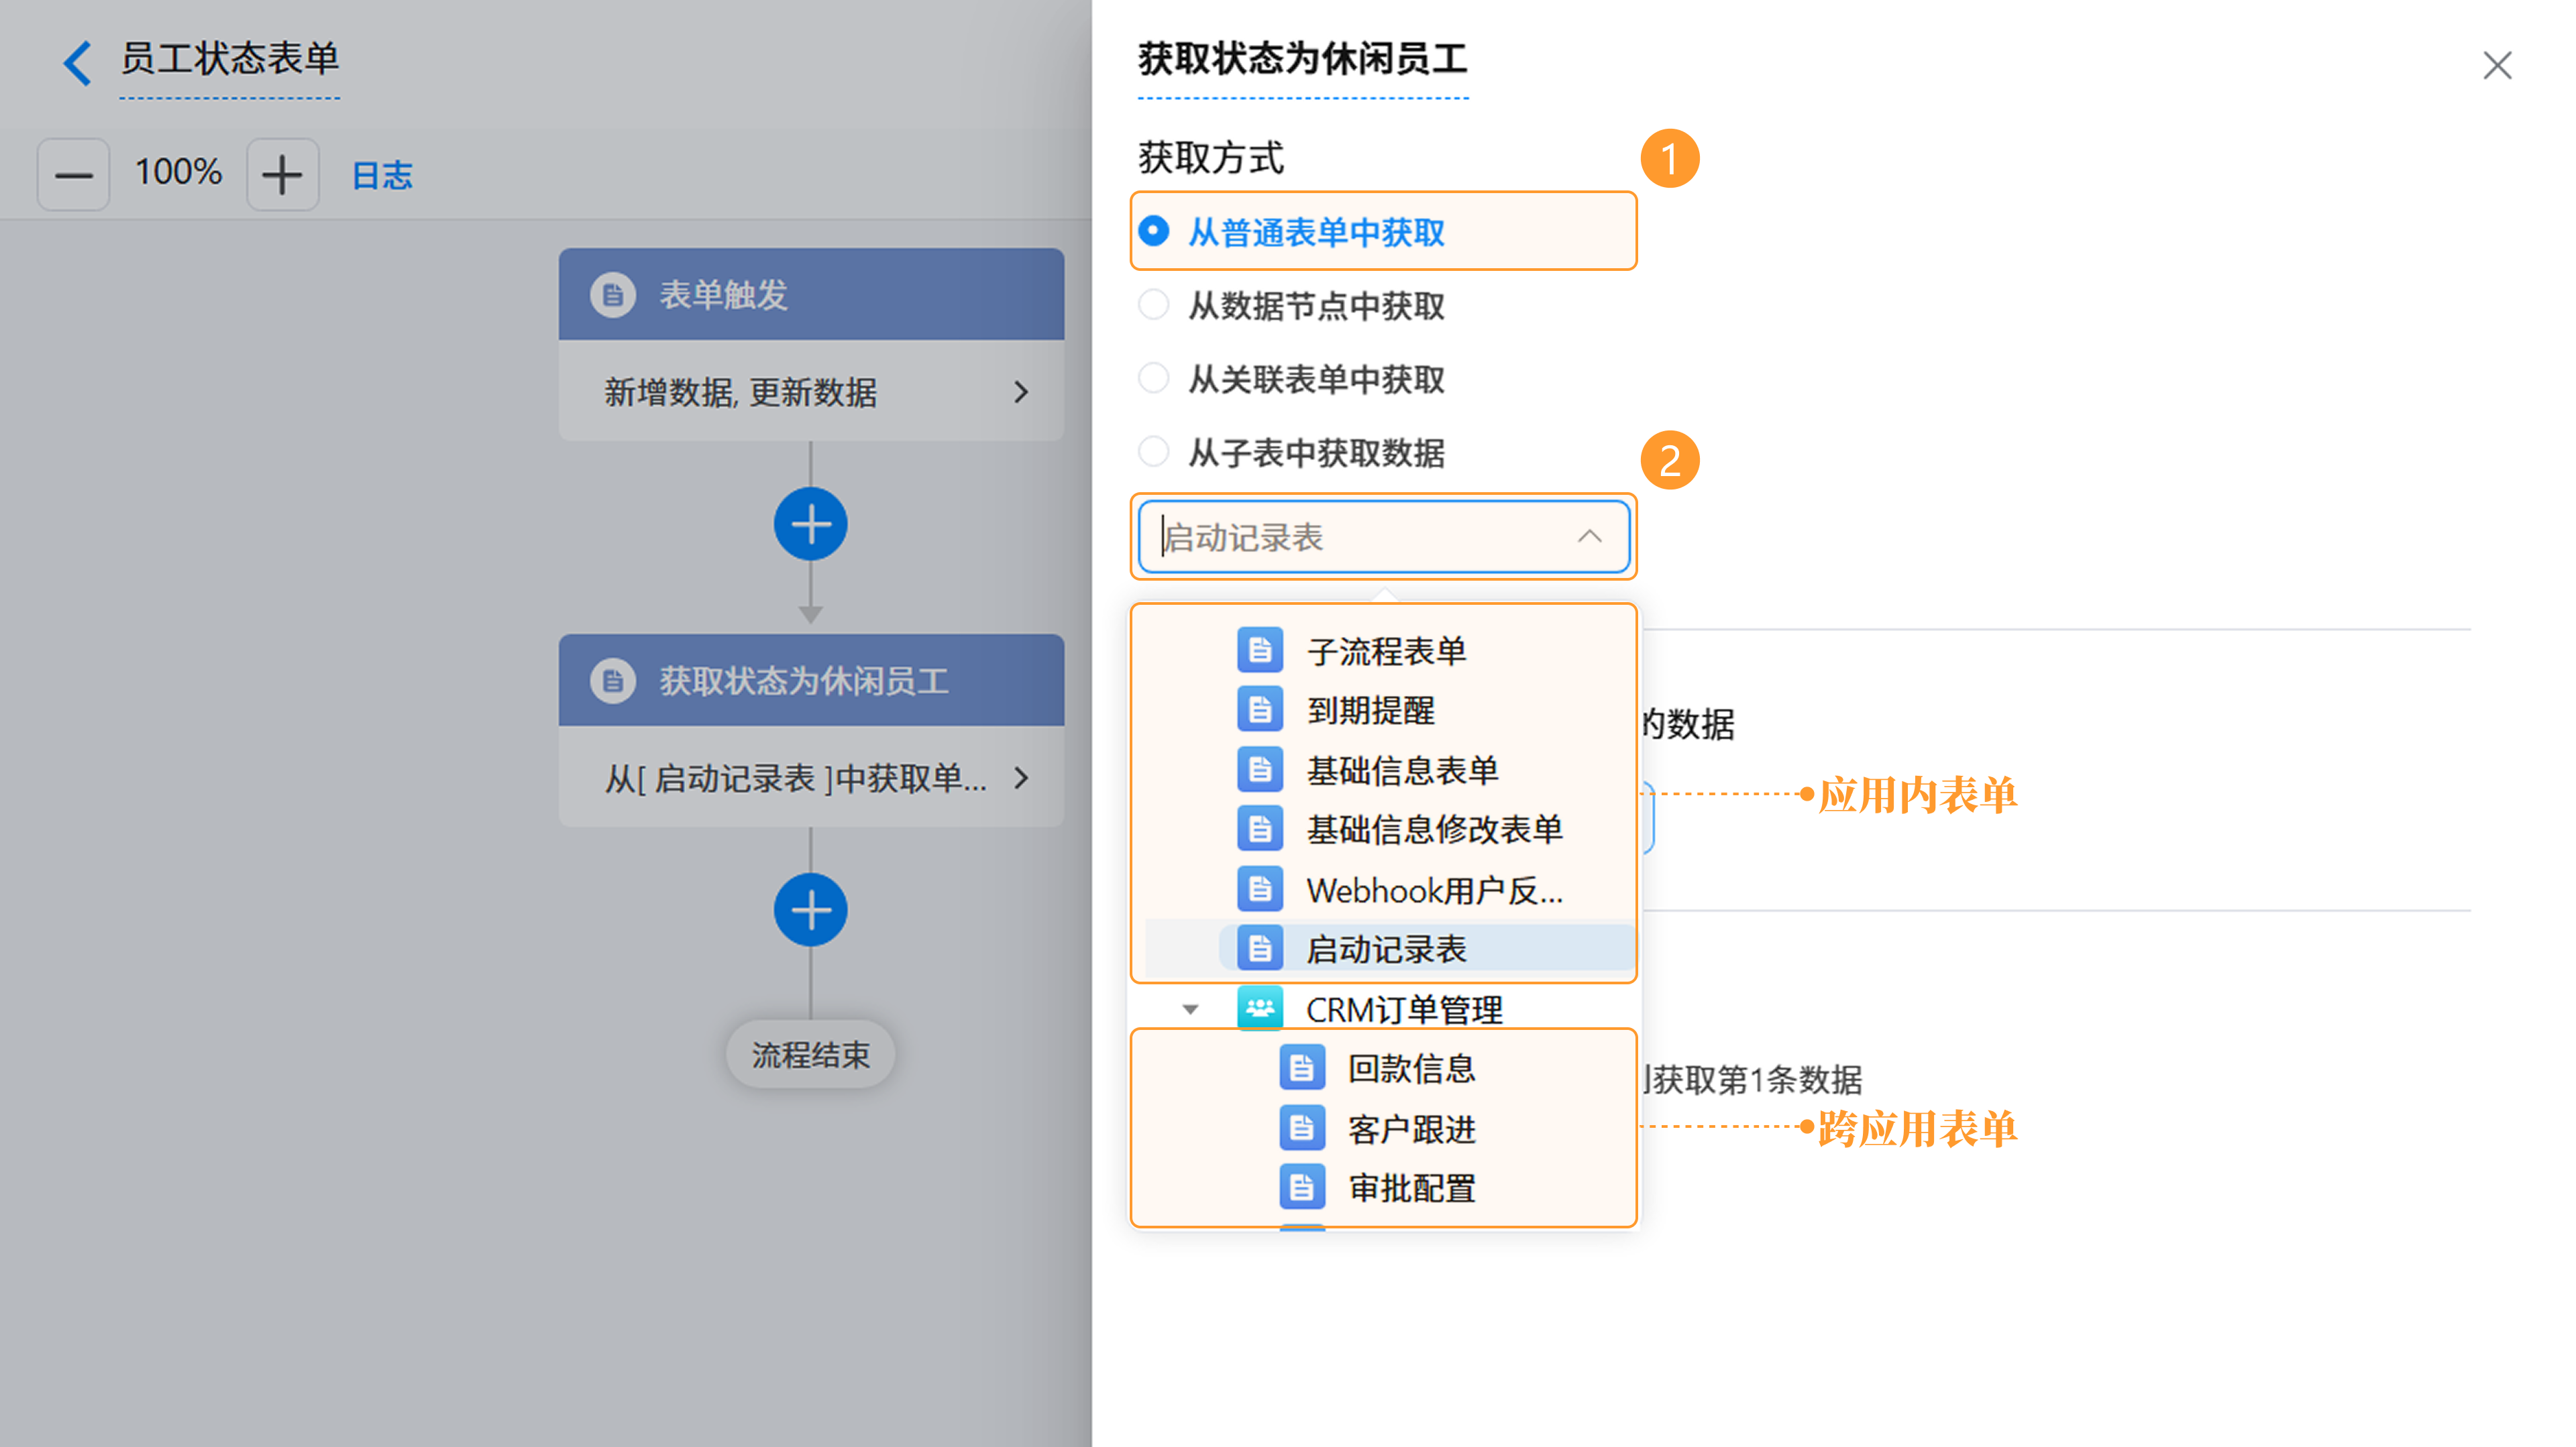Image resolution: width=2576 pixels, height=1447 pixels.
Task: Choose 到期提醒 from the list
Action: click(1370, 709)
